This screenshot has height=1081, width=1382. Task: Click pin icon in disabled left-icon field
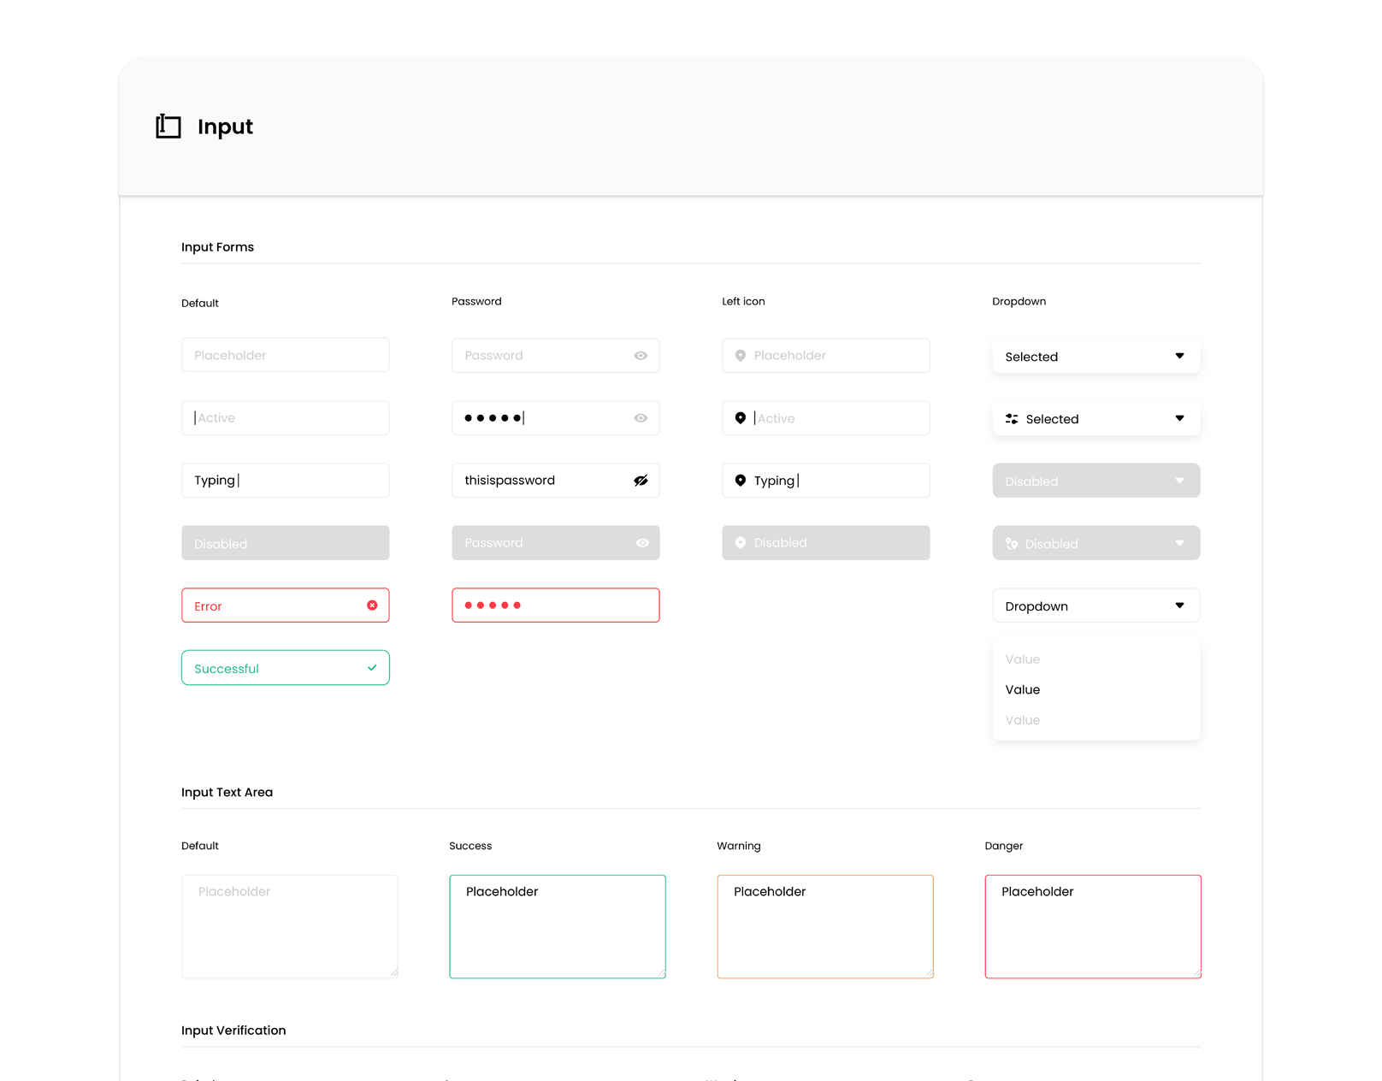741,543
